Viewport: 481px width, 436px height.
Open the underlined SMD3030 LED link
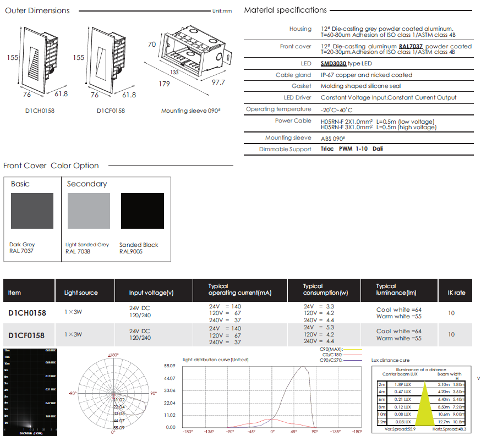tap(334, 64)
